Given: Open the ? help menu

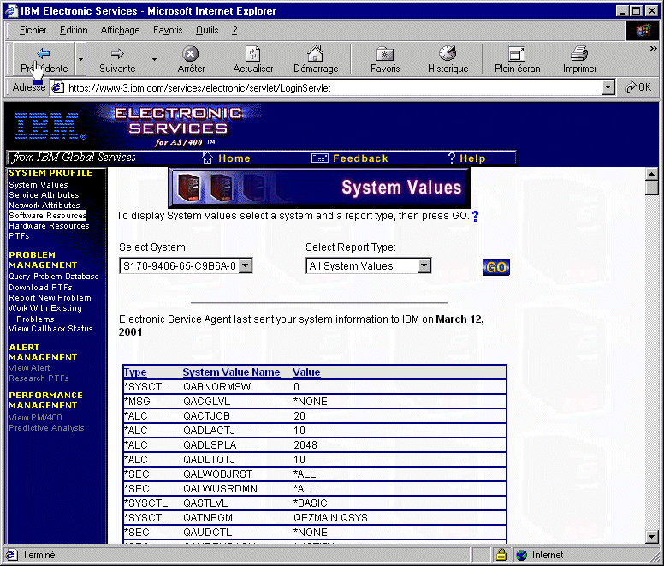Looking at the screenshot, I should pyautogui.click(x=234, y=30).
